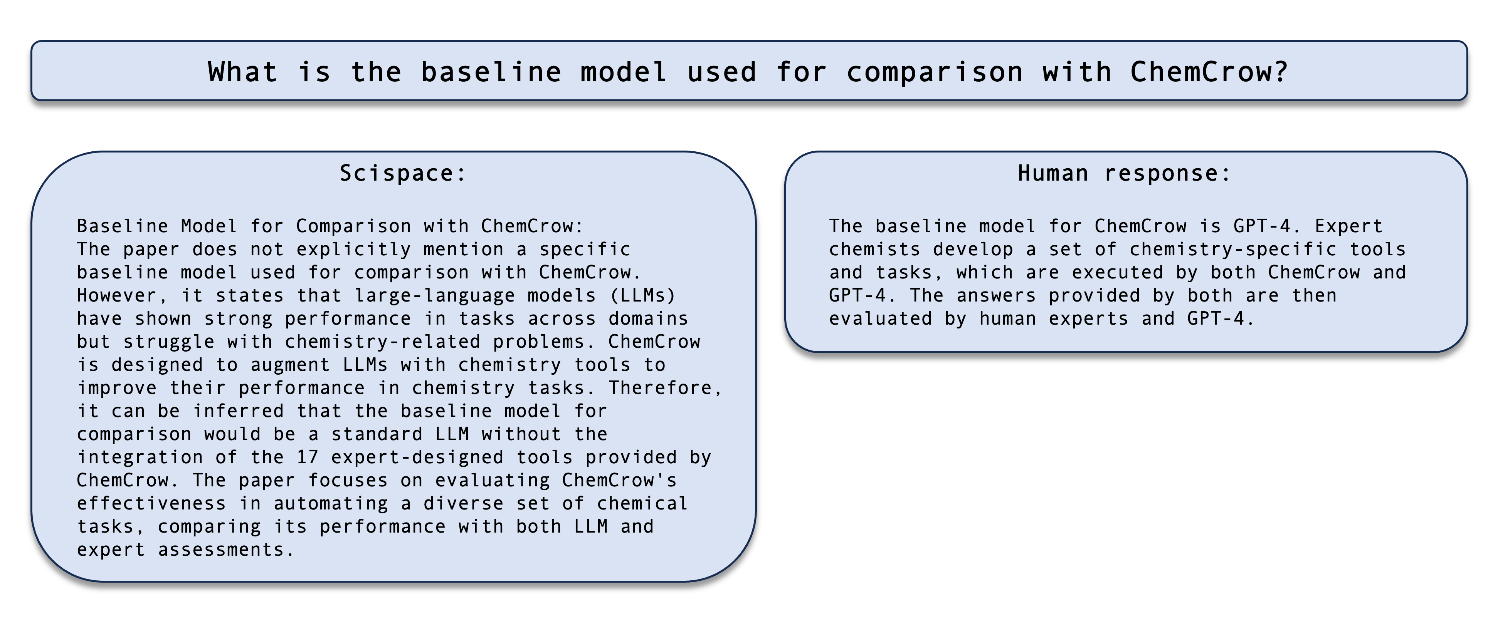Click the word "What" in the question
Screen dimensions: 1503x625
242,72
